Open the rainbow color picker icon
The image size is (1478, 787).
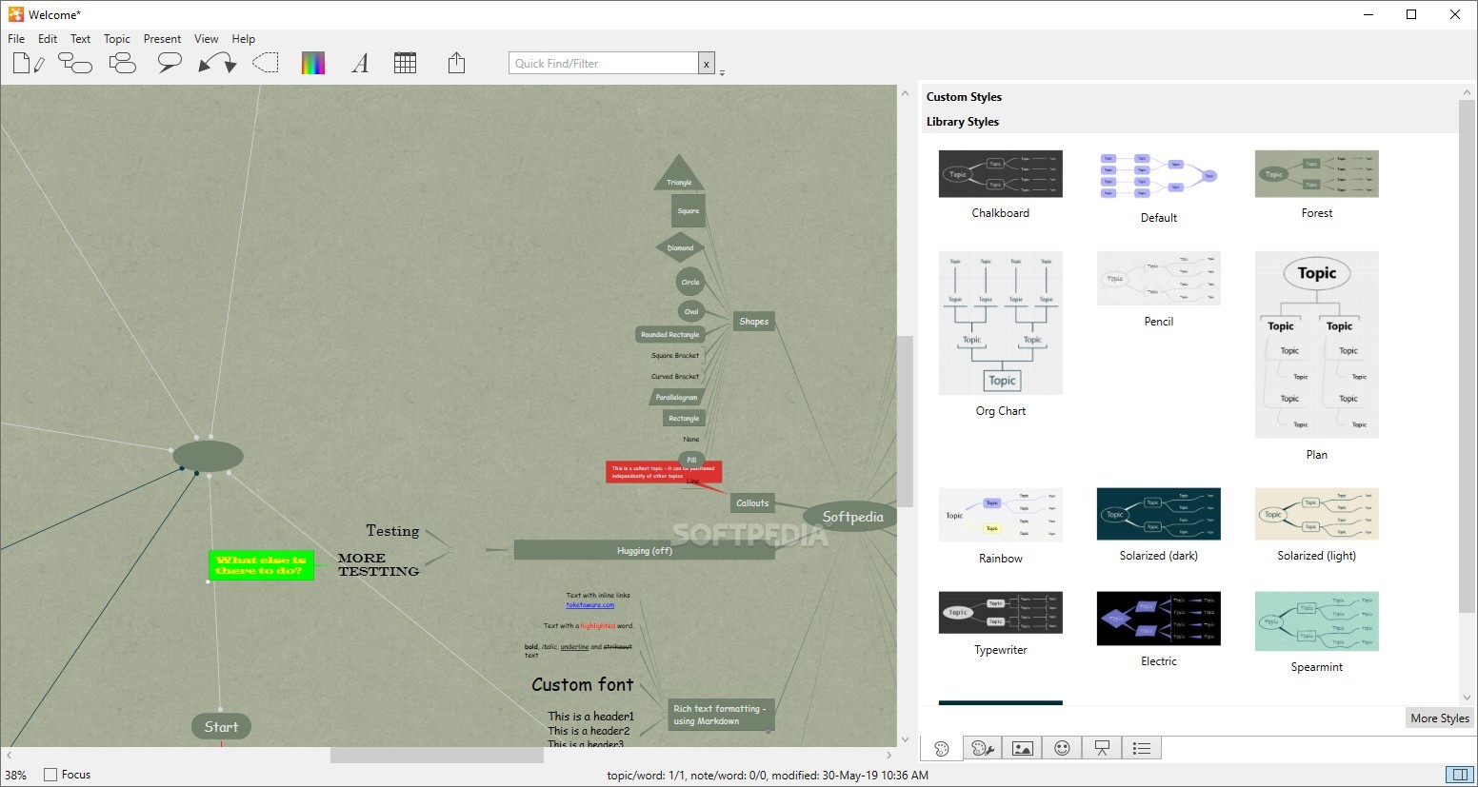313,64
